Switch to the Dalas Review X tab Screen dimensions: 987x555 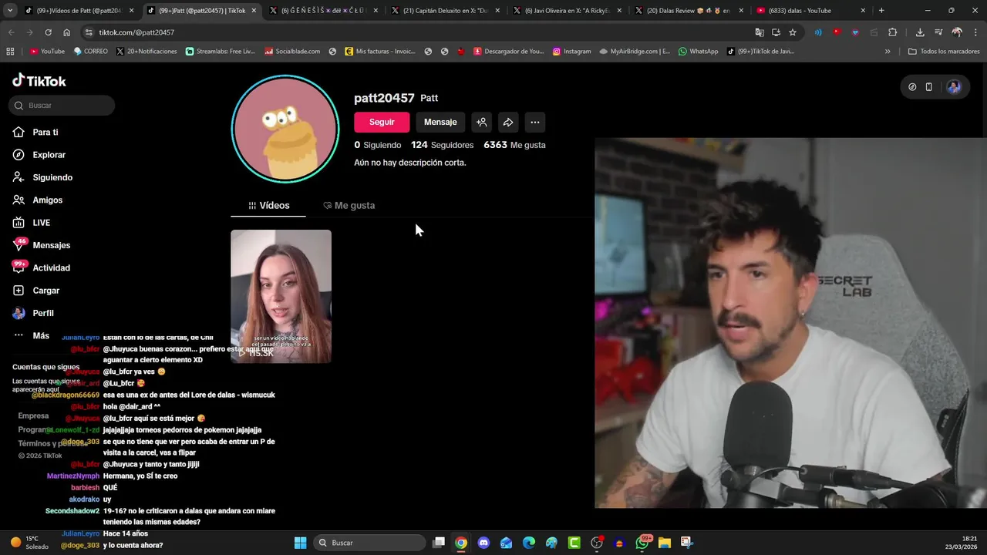(689, 11)
